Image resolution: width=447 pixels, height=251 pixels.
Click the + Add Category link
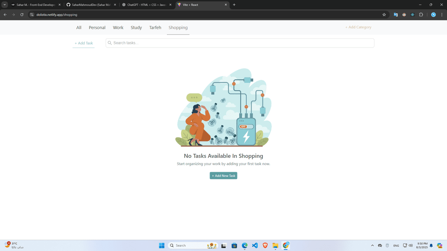(358, 27)
